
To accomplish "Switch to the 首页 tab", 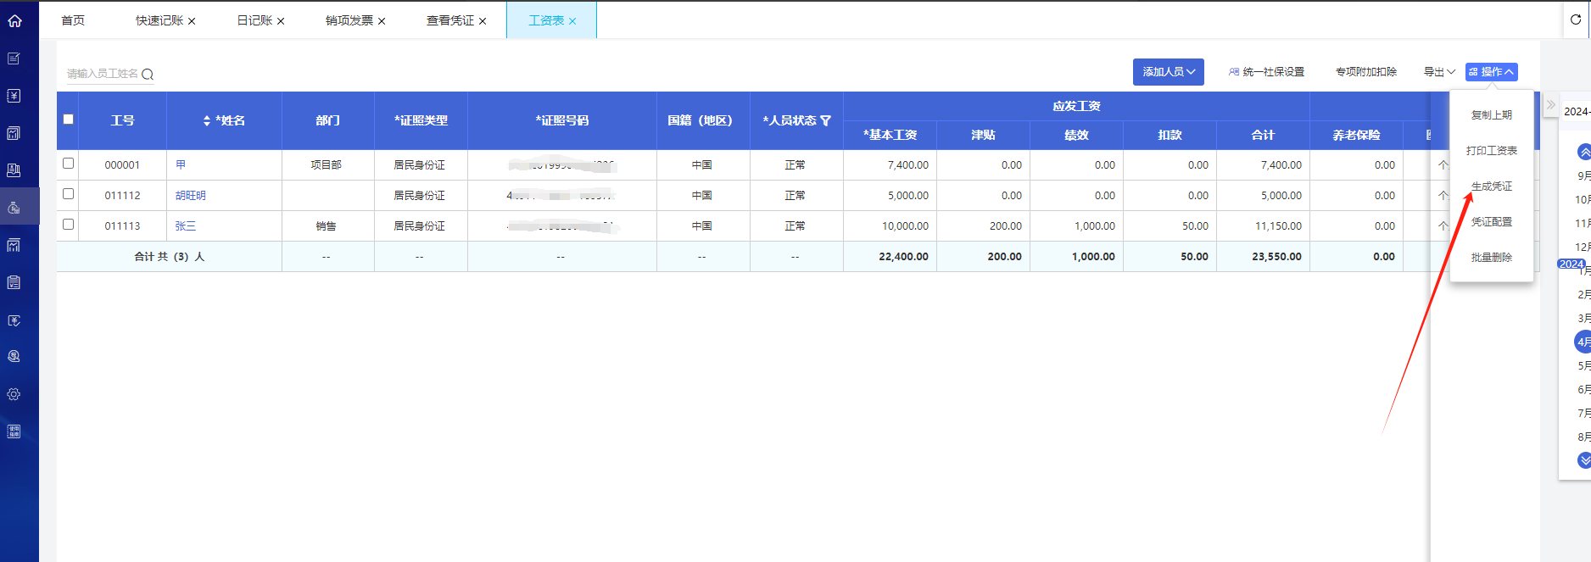I will coord(73,20).
